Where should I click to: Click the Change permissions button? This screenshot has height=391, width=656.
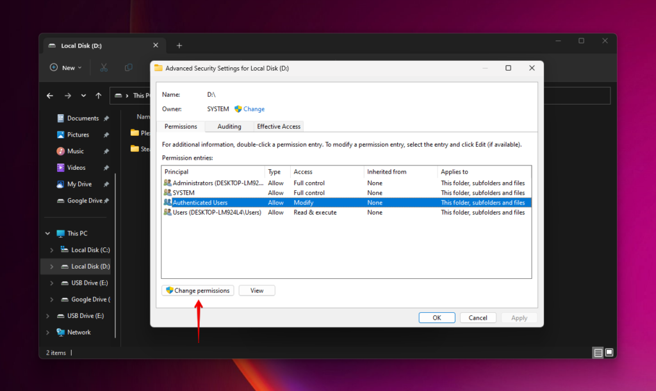coord(197,290)
